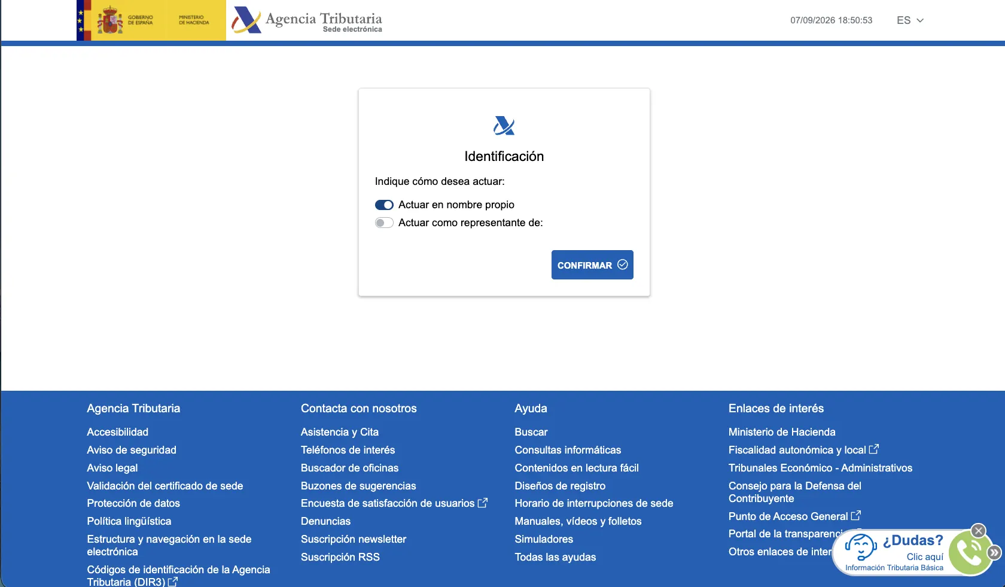This screenshot has height=587, width=1005.
Task: Open the Accesibilidad footer link
Action: tap(118, 432)
